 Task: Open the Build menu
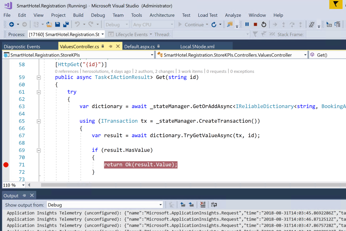(x=78, y=15)
